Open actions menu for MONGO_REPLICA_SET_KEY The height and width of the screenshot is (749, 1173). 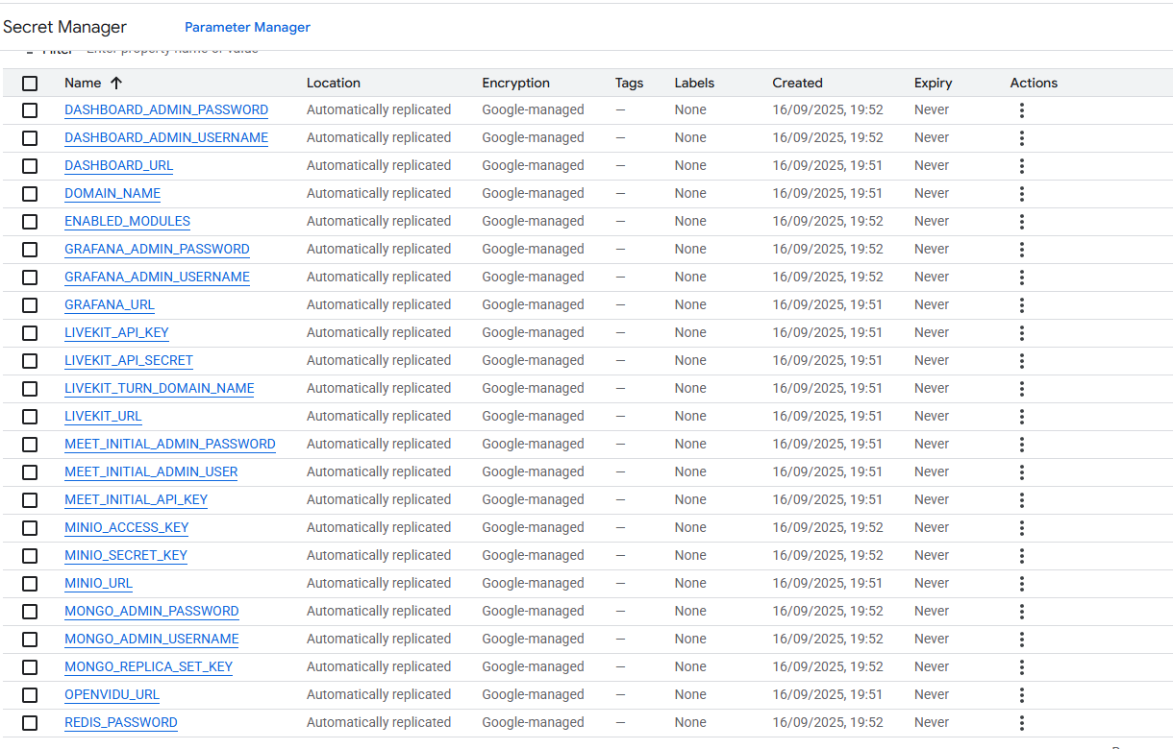(1021, 667)
